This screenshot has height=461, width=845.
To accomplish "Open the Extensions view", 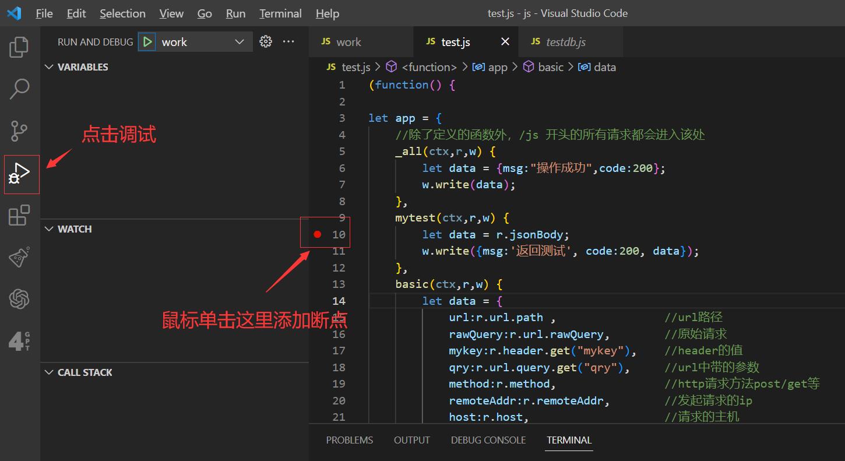I will 19,215.
